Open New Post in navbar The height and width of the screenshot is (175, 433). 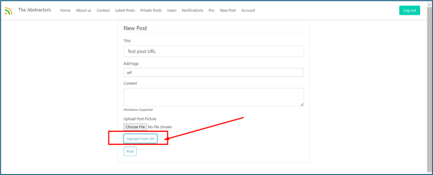pyautogui.click(x=228, y=11)
